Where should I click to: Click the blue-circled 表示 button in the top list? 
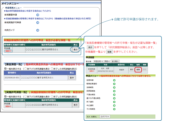(x=75, y=50)
